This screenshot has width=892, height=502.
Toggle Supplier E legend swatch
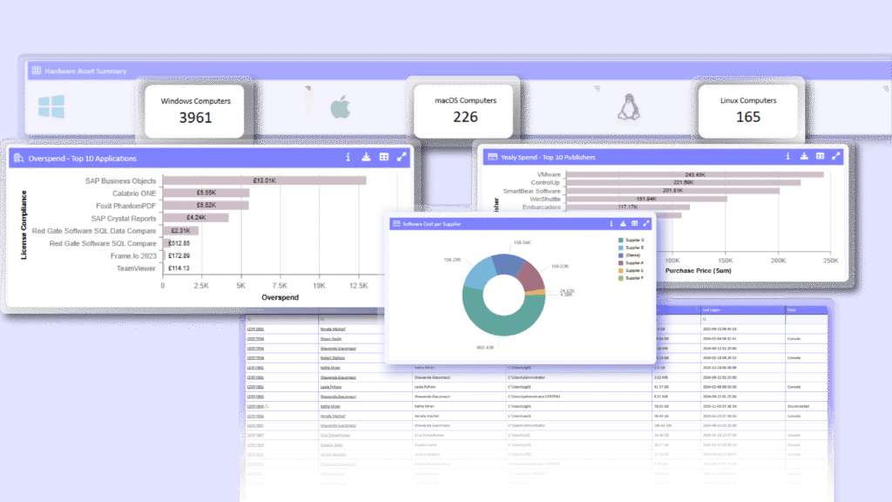(620, 270)
